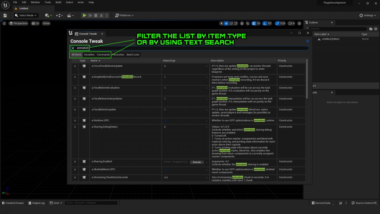Uncheck the a.Runtime.ISPC value checkbox

coord(166,121)
